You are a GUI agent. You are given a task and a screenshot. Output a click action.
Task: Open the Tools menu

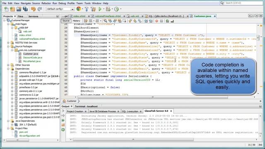[x=87, y=3]
